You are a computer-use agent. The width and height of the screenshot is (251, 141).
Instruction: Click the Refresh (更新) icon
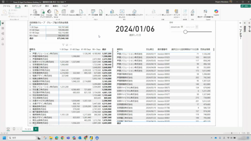tap(101, 11)
